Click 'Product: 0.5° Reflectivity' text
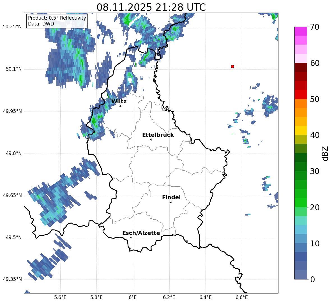332x303 pixels. point(57,18)
